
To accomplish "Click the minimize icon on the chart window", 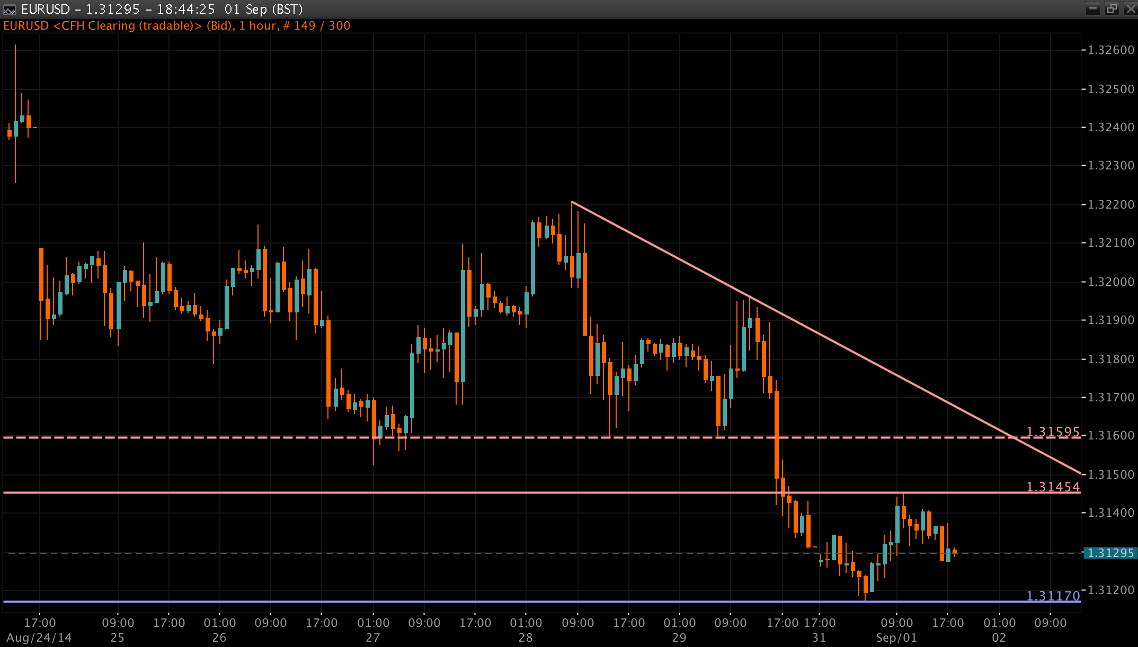I will click(1093, 8).
